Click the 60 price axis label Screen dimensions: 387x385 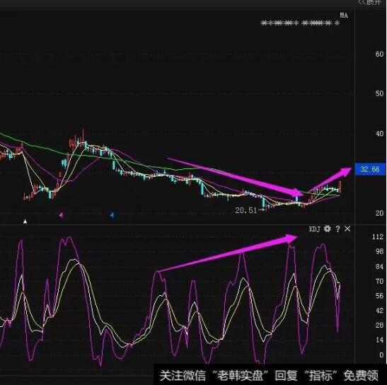click(379, 54)
